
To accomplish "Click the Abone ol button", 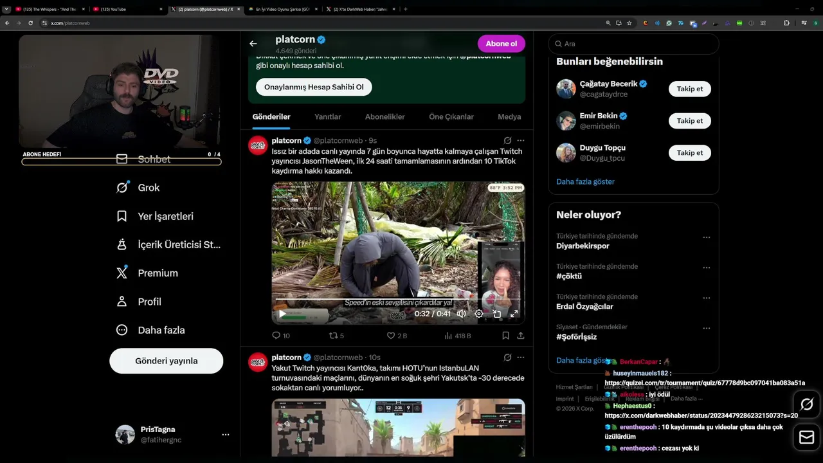I will point(502,44).
